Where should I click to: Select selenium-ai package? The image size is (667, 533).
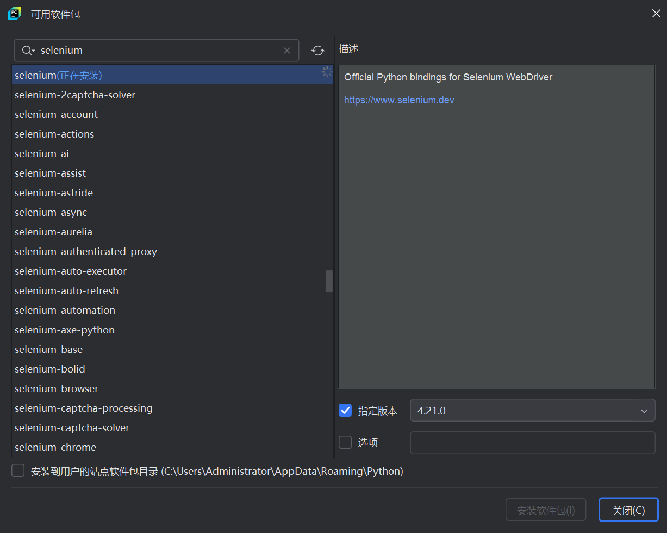172,153
